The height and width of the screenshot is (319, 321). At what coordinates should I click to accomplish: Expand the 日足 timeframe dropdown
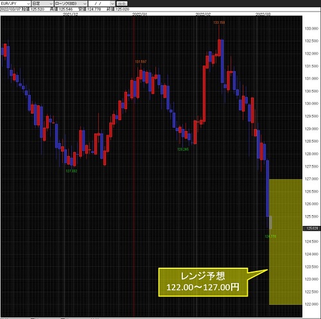(42, 3)
